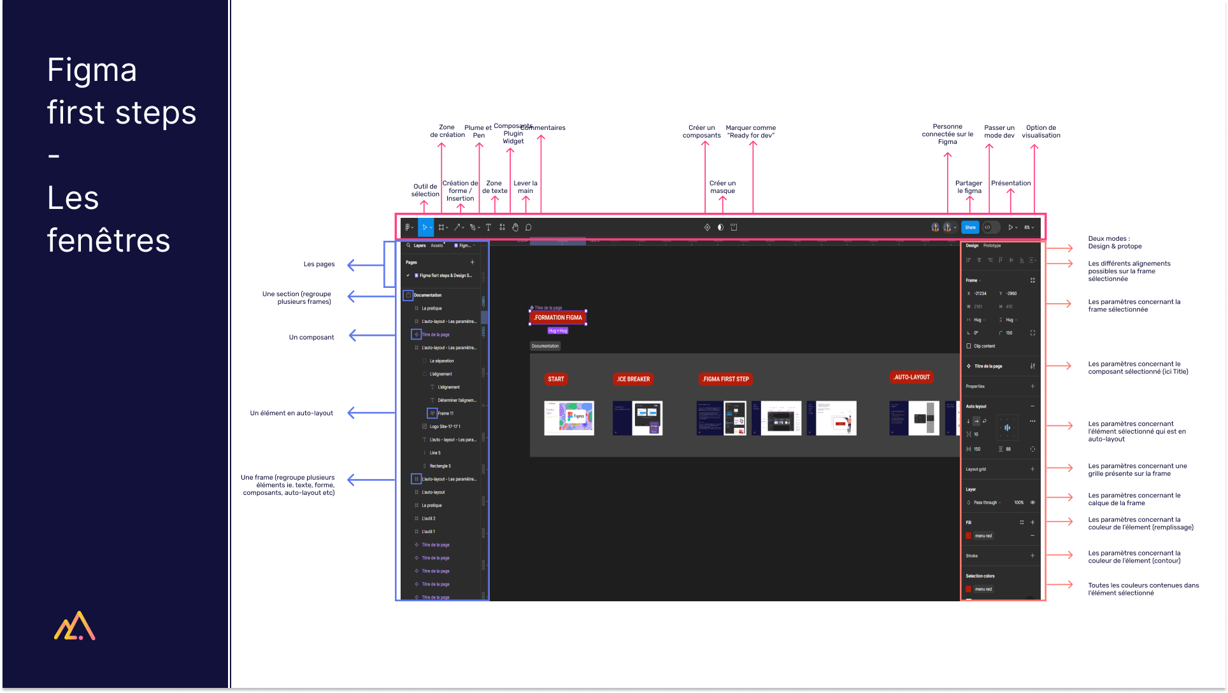Select the Comment tool
Image resolution: width=1228 pixels, height=693 pixels.
(x=529, y=227)
